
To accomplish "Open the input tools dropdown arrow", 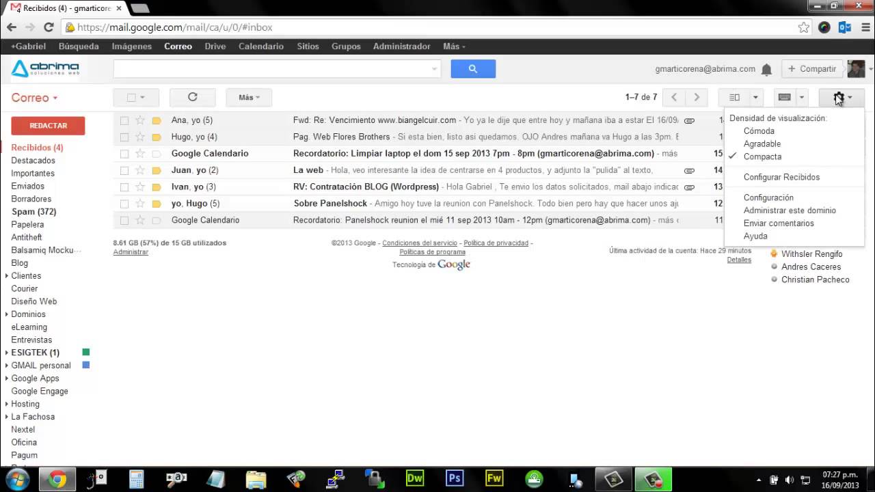I will [802, 98].
